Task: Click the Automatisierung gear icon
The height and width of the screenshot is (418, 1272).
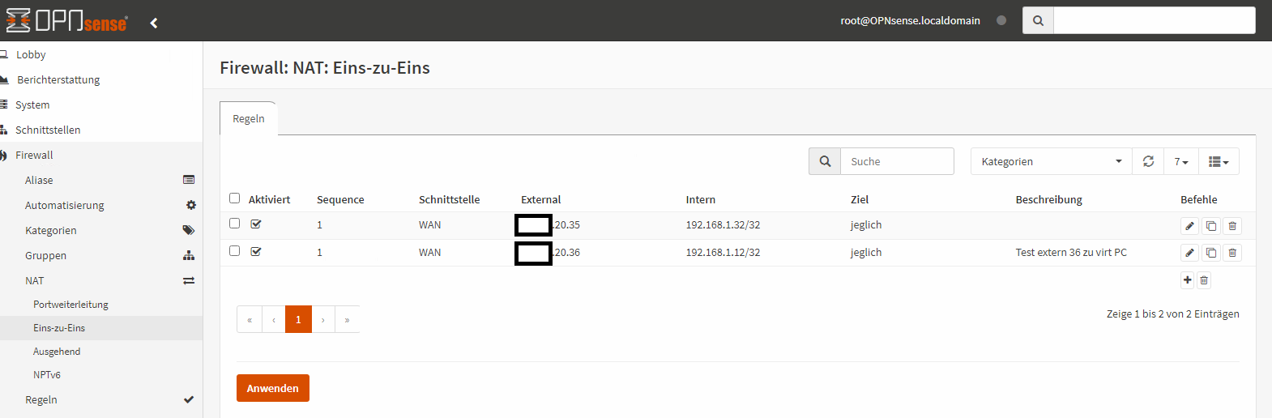Action: coord(191,205)
